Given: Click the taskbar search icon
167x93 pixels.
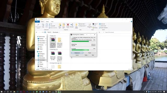Looking at the screenshot, I should 5,92.
